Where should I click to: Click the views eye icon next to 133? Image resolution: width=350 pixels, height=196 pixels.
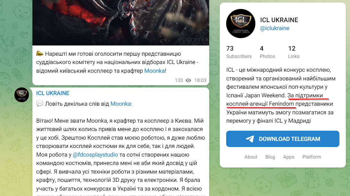188,80
